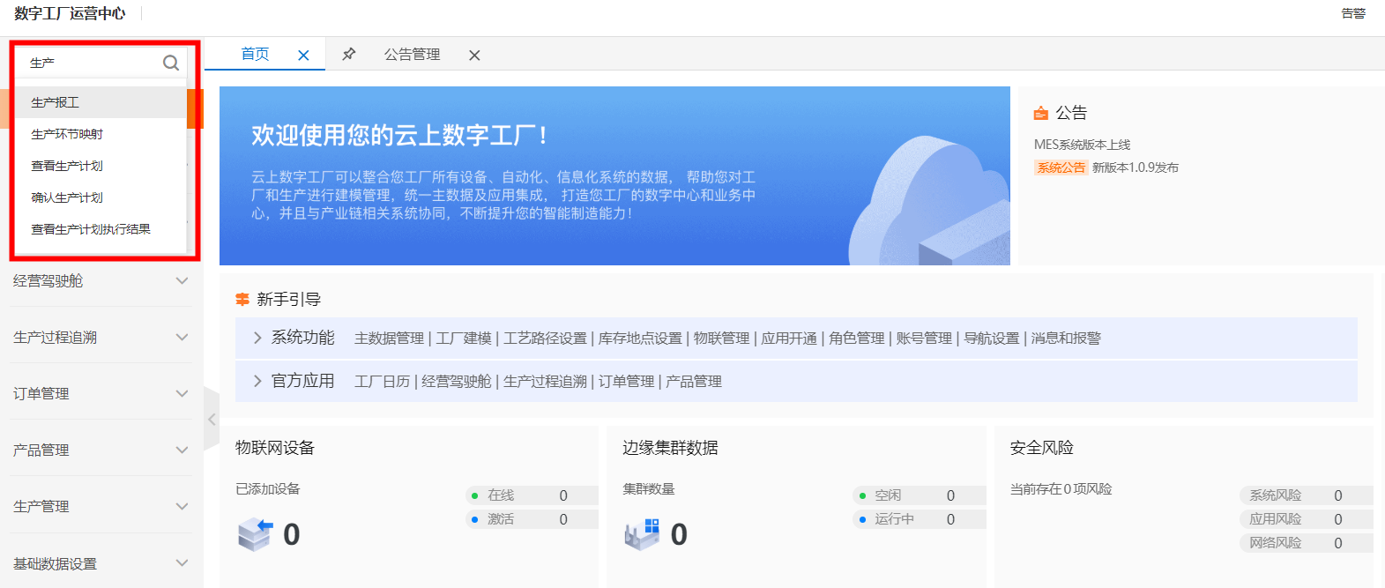Click the search magnifier icon
The width and height of the screenshot is (1385, 588).
[x=171, y=63]
